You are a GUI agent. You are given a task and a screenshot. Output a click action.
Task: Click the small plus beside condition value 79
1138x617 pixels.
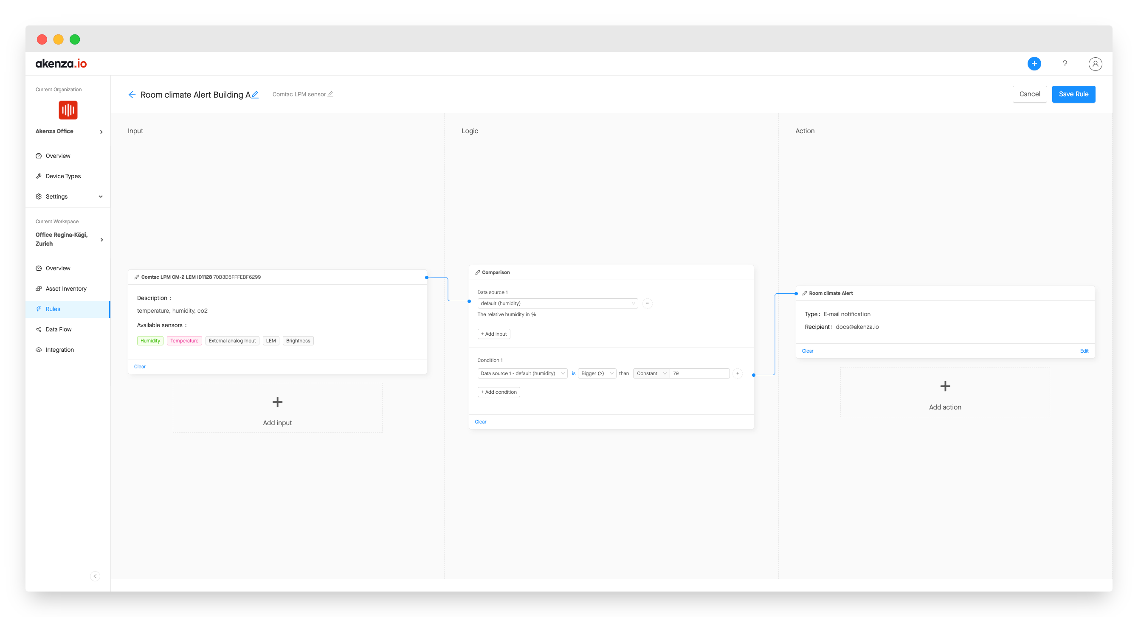[737, 373]
